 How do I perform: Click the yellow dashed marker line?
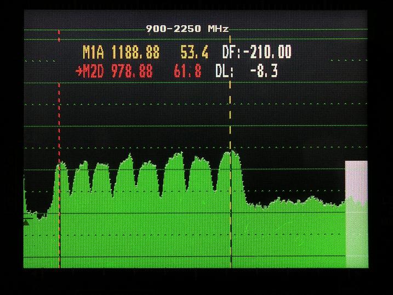click(x=231, y=110)
